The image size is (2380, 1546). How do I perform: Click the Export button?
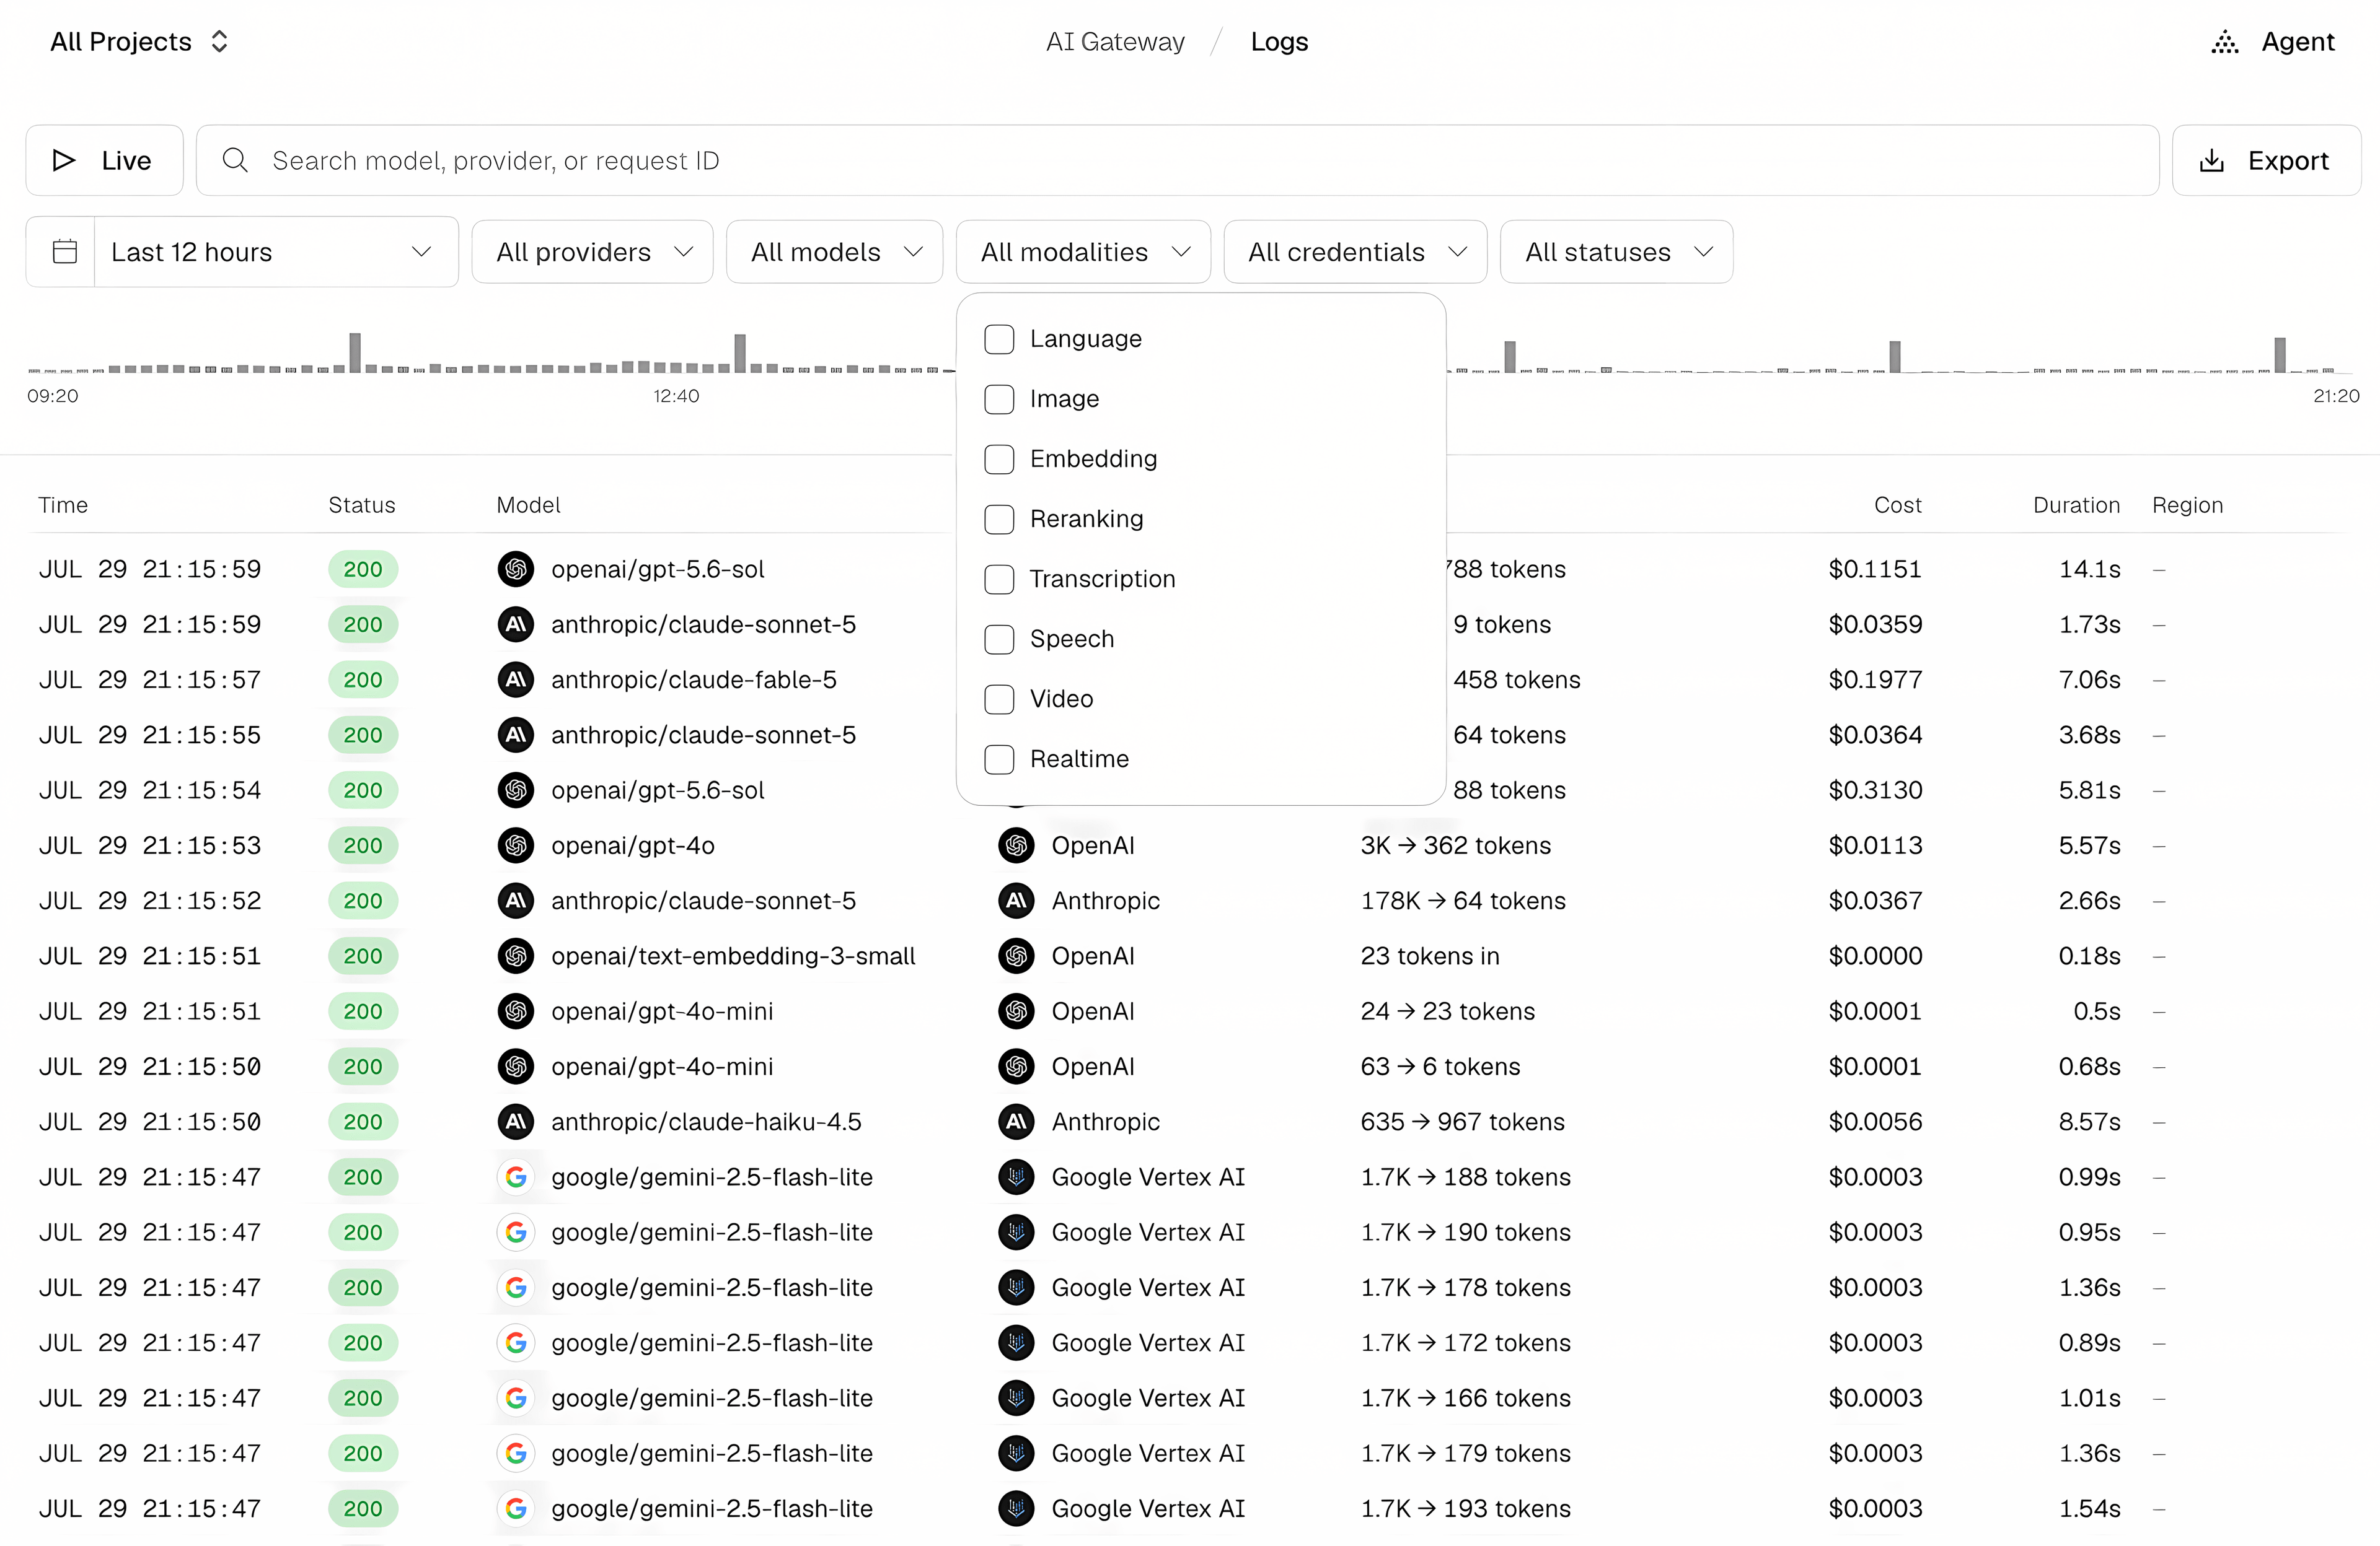pos(2266,160)
